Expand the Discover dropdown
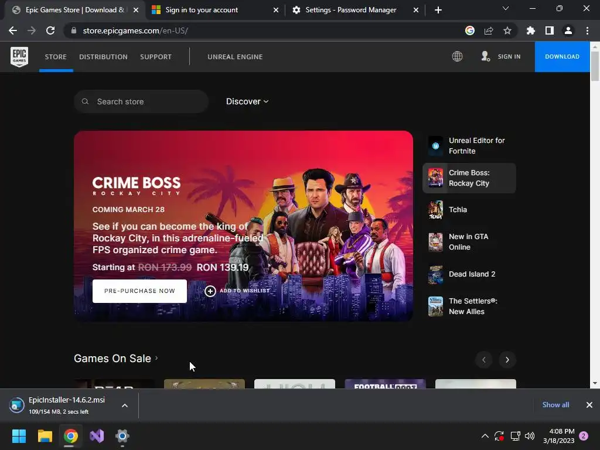This screenshot has height=450, width=600. 247,101
